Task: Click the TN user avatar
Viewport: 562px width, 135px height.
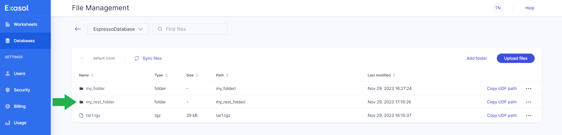Action: tap(498, 8)
